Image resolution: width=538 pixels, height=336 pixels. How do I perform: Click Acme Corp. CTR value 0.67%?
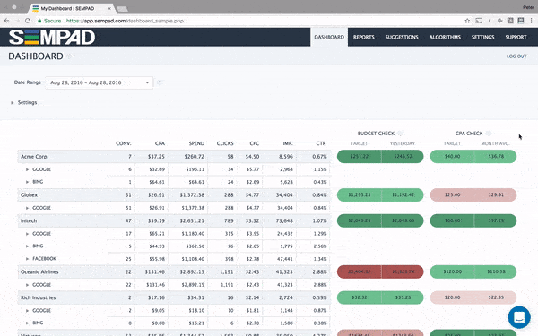319,156
